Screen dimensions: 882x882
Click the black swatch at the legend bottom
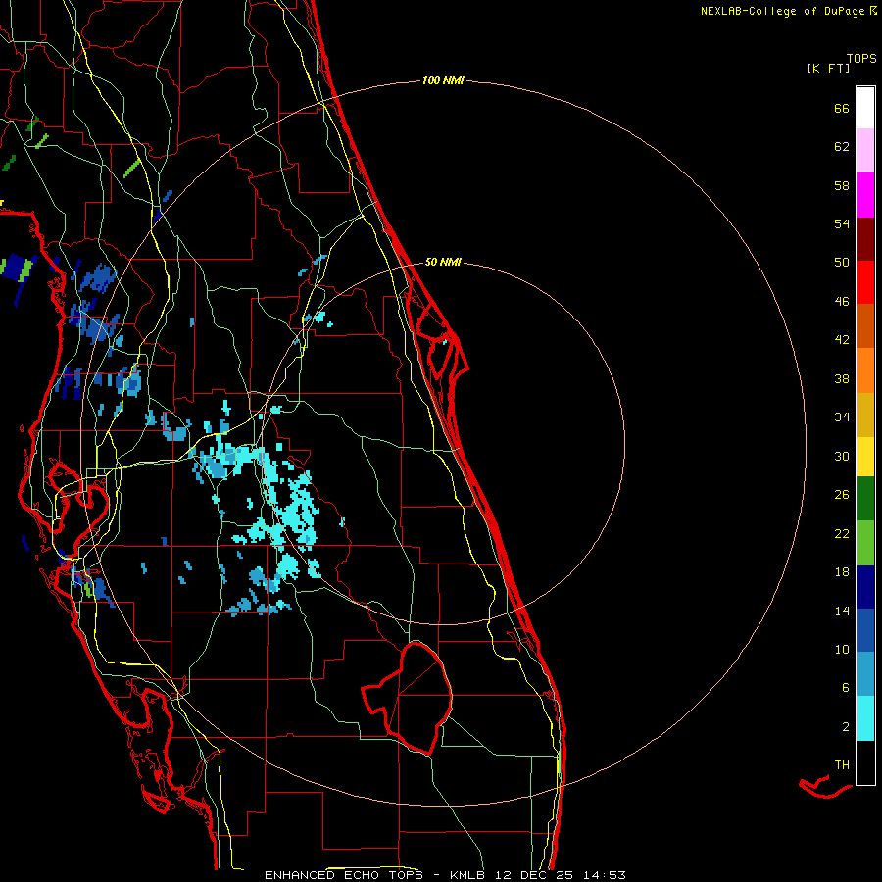click(x=865, y=762)
